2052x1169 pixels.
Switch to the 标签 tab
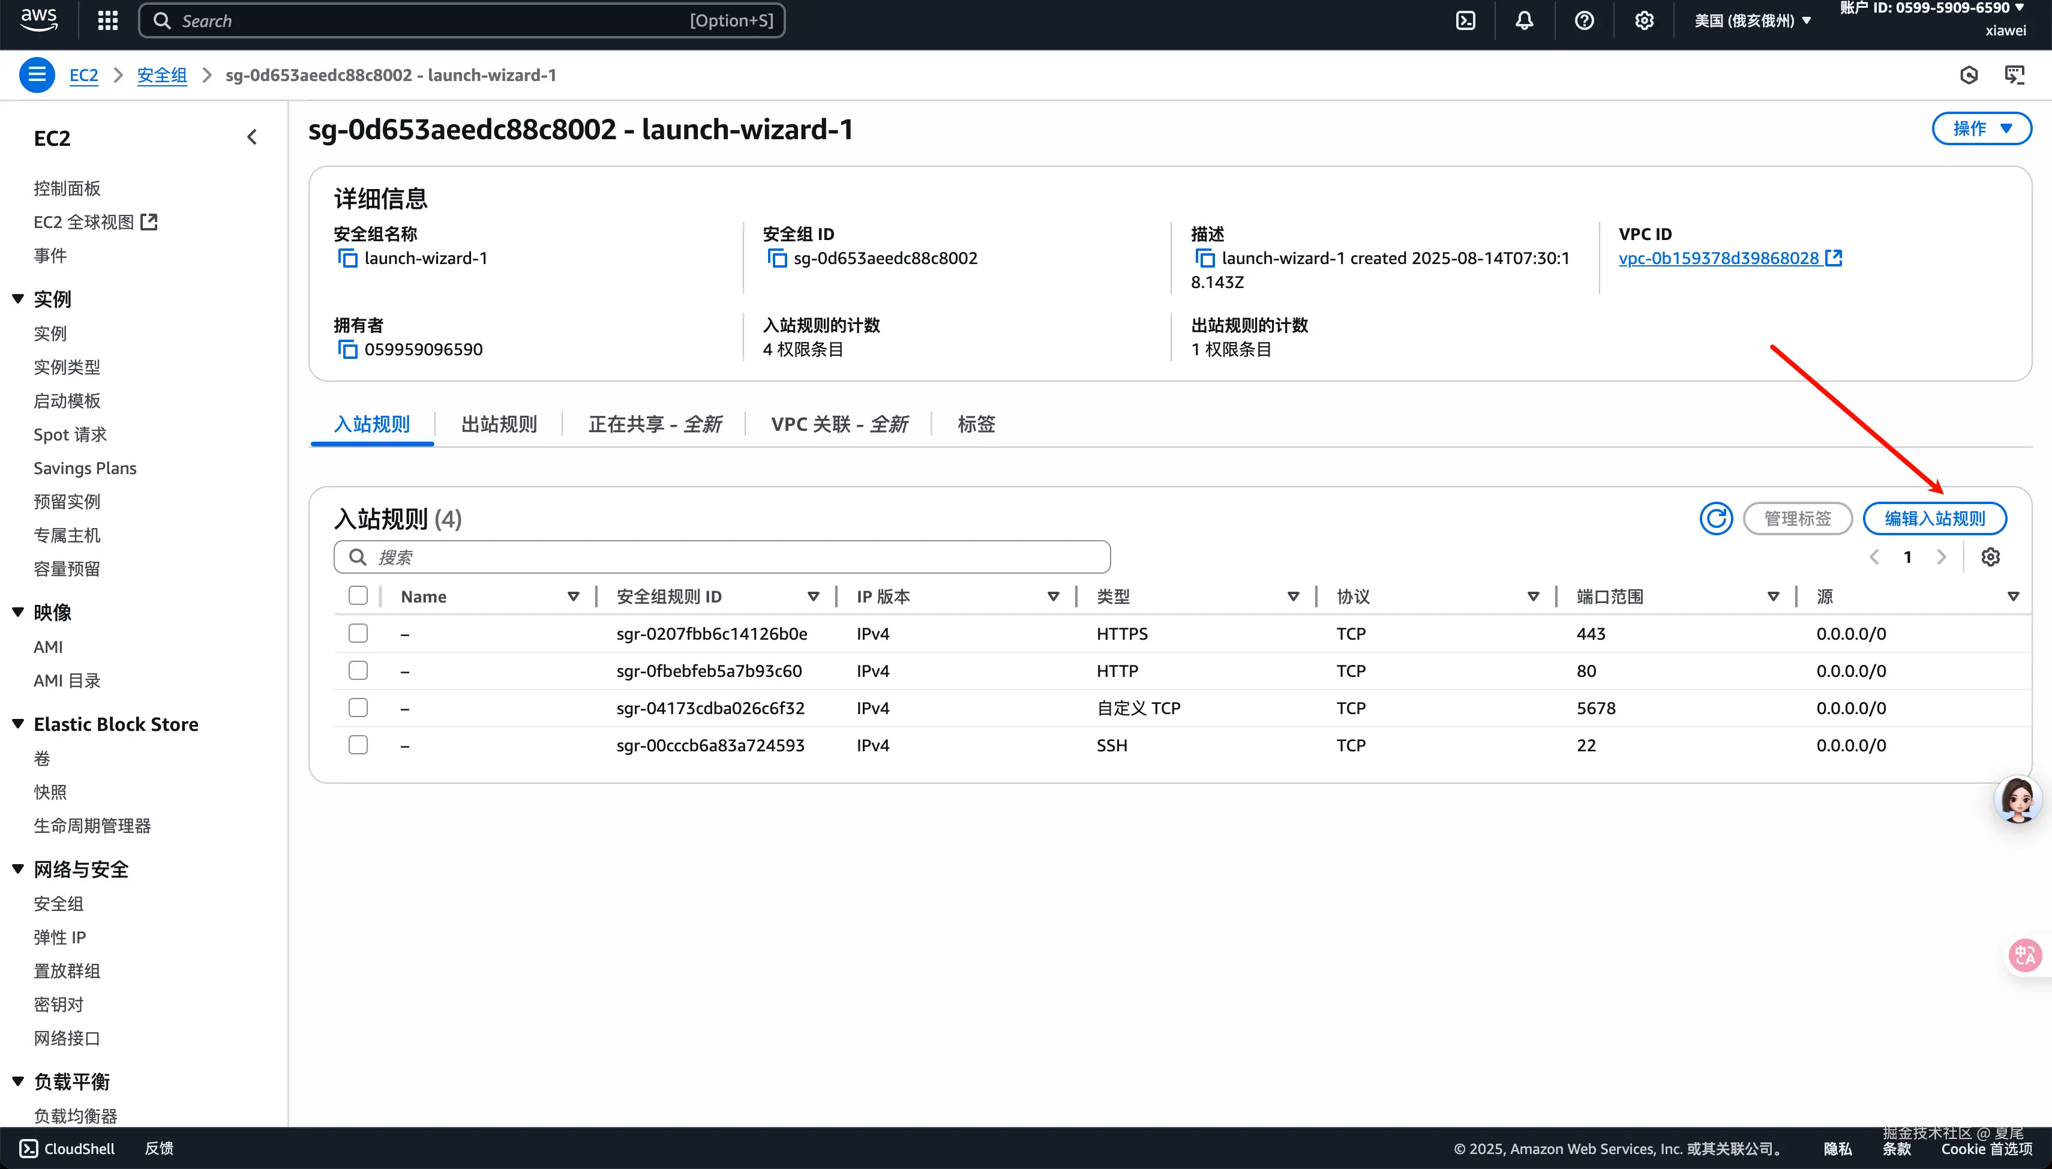click(976, 424)
